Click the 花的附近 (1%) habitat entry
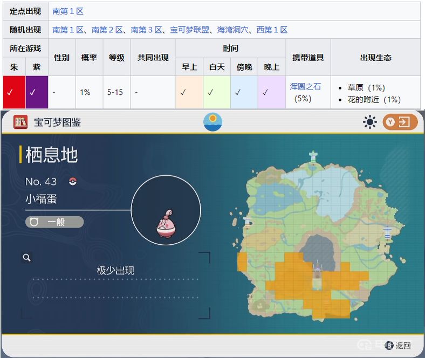This screenshot has height=358, width=425. (x=374, y=99)
